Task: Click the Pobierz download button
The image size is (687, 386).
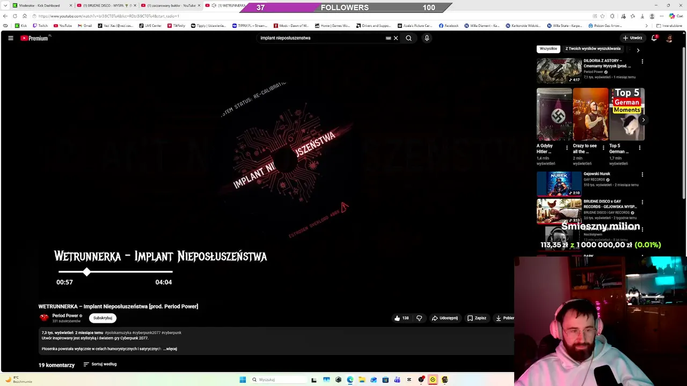Action: click(505, 318)
